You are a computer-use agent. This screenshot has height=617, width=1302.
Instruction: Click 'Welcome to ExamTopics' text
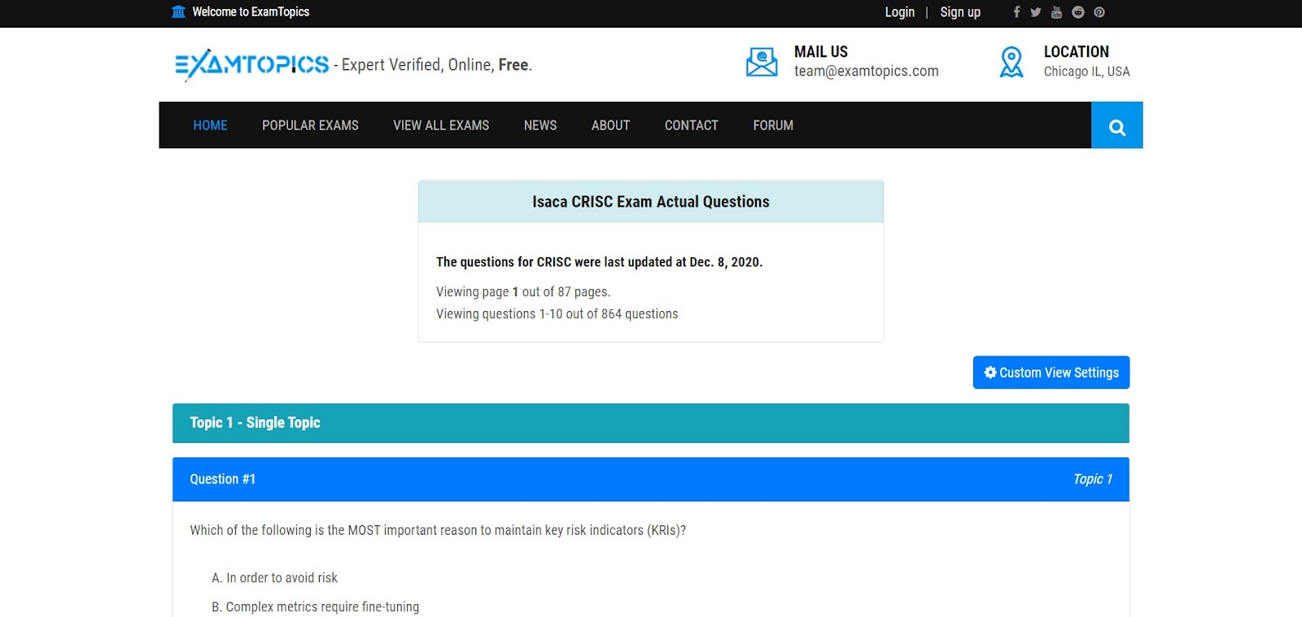click(x=251, y=12)
